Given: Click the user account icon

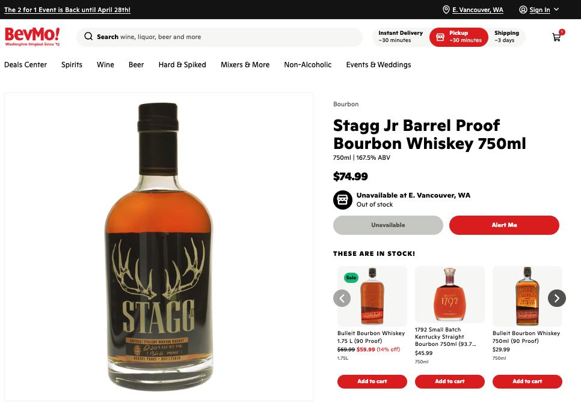Looking at the screenshot, I should click(523, 10).
